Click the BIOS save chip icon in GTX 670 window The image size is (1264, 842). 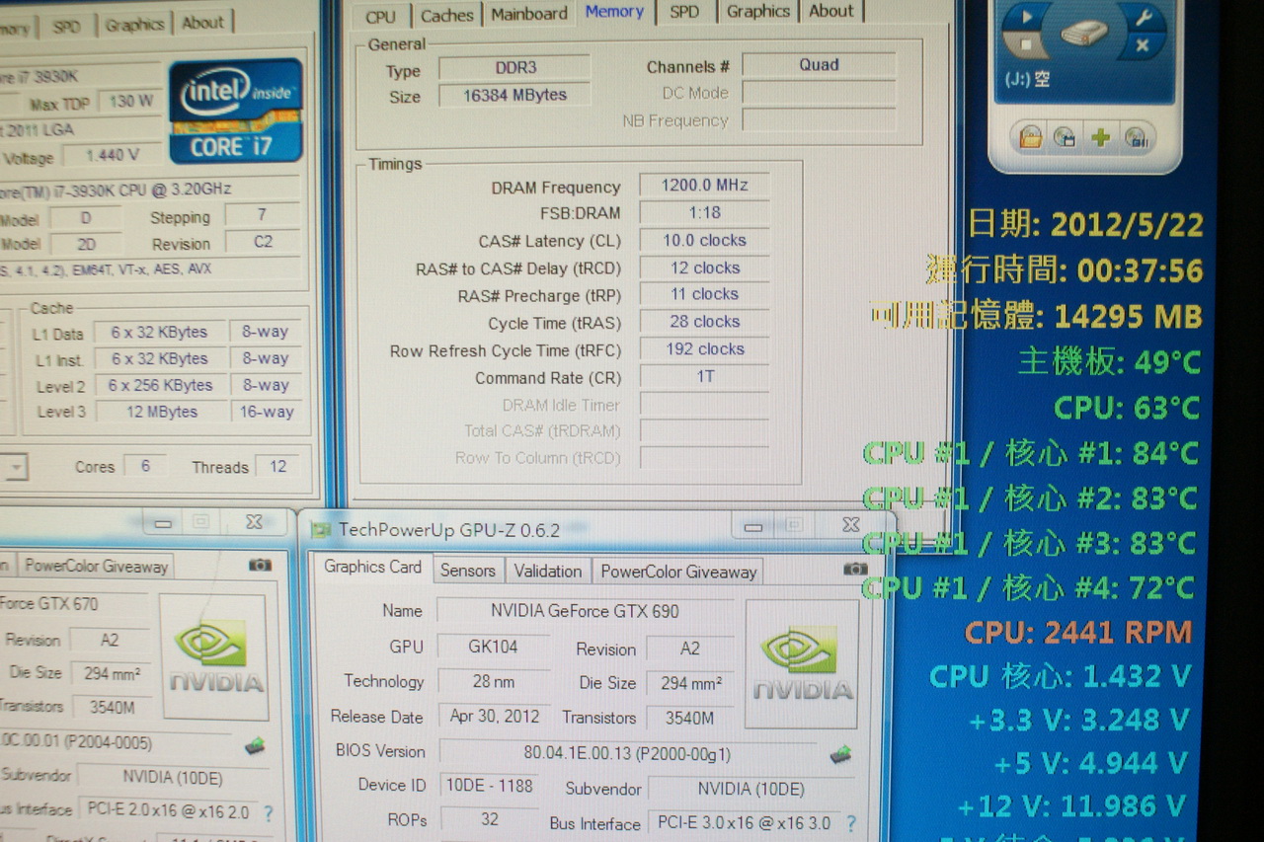tap(255, 745)
